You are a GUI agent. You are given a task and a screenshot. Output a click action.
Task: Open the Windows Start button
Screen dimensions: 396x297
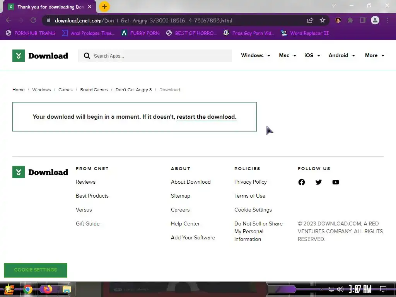click(x=9, y=289)
